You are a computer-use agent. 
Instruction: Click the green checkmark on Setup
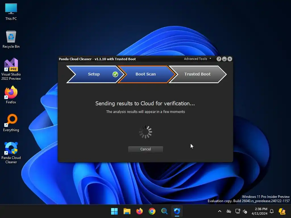click(x=115, y=74)
